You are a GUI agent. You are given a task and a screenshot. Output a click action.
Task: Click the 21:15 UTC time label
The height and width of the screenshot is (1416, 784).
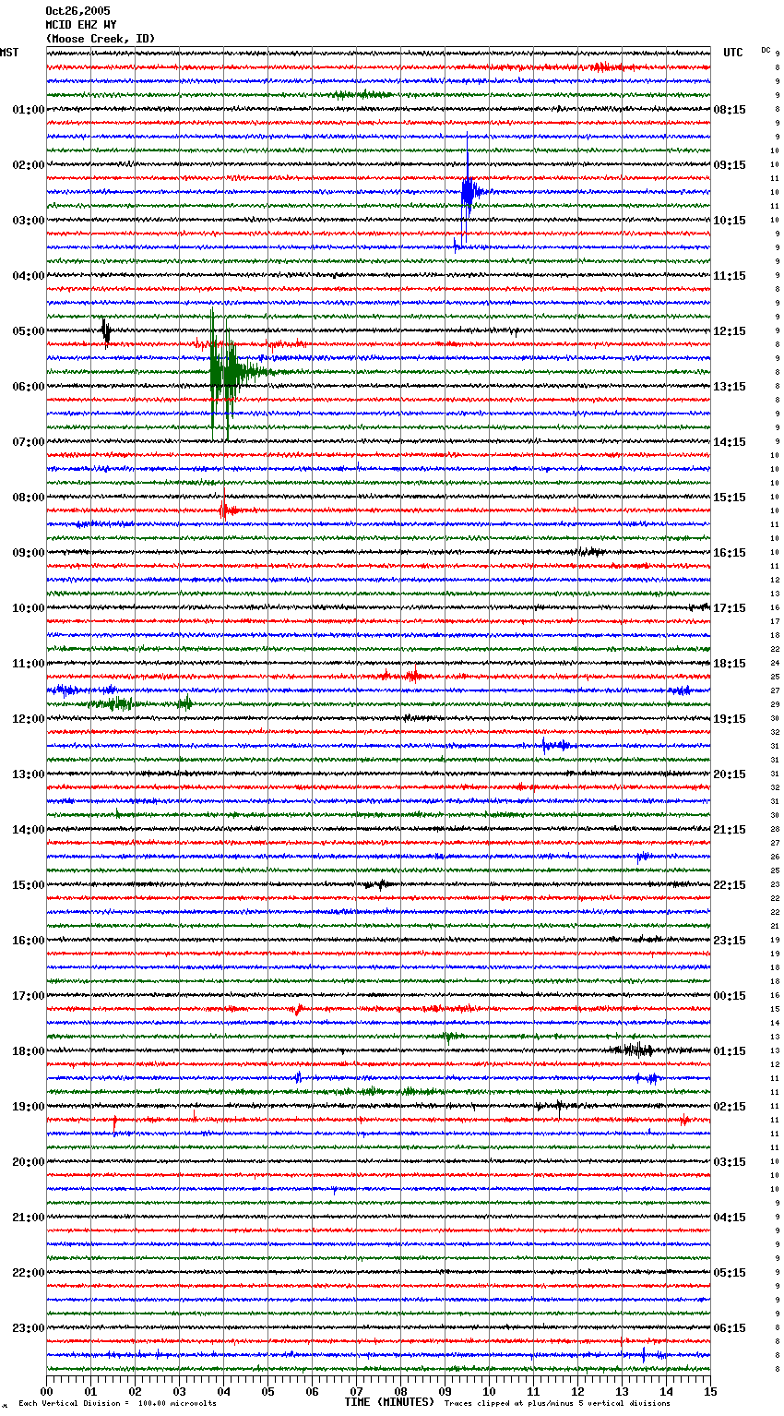[x=730, y=830]
